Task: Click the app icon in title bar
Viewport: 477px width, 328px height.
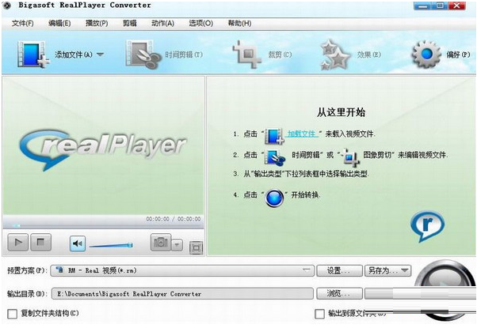Action: click(6, 6)
